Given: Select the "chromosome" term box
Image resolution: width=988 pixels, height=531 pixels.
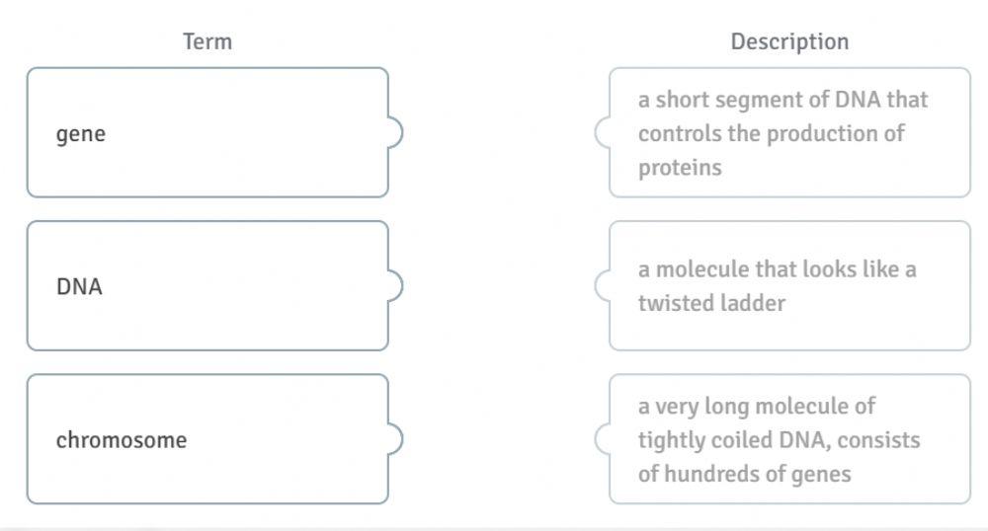Looking at the screenshot, I should (x=207, y=439).
